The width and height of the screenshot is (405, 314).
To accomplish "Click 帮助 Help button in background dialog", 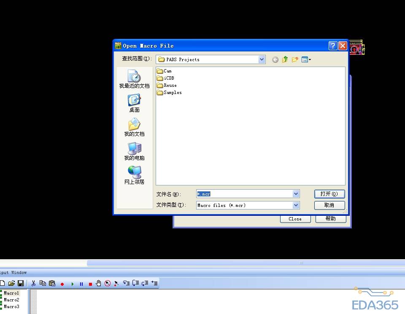I will click(331, 219).
